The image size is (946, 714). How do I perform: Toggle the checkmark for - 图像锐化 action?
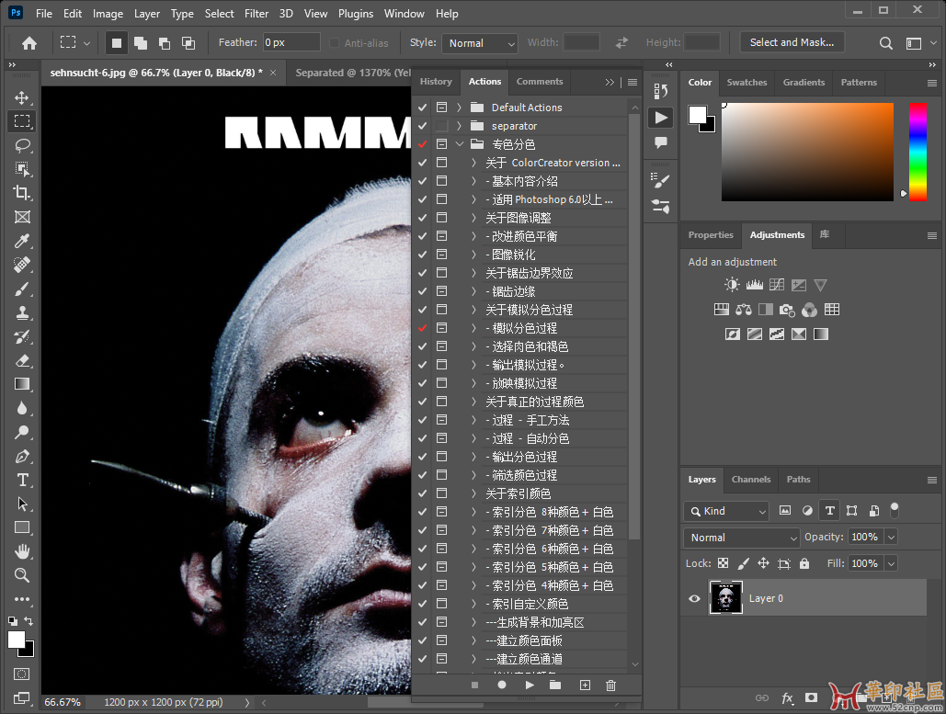(422, 255)
